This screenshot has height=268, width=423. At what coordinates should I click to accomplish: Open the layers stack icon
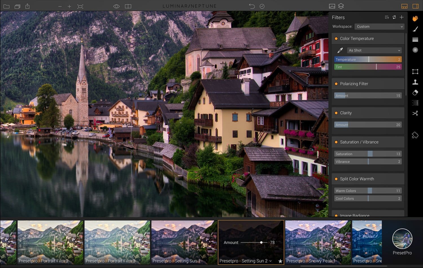[x=341, y=6]
